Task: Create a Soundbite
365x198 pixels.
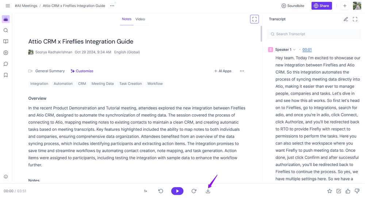Action: pyautogui.click(x=293, y=6)
